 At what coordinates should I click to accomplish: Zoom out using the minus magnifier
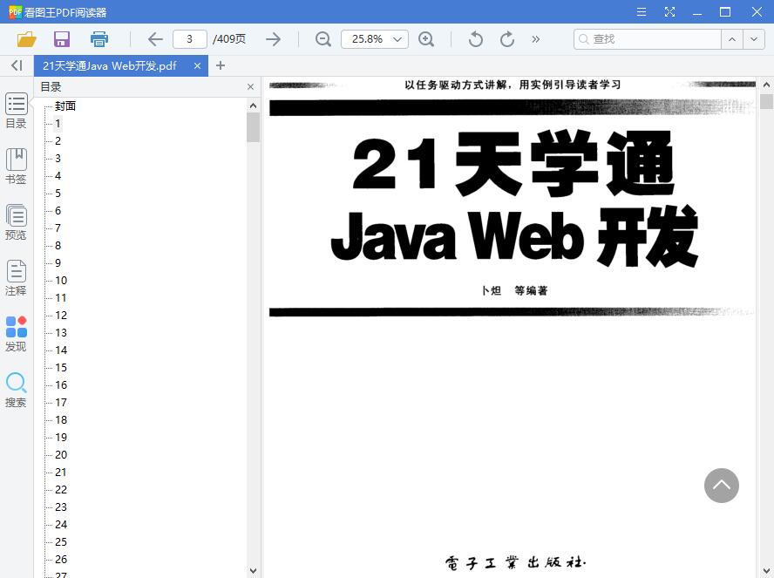[323, 39]
